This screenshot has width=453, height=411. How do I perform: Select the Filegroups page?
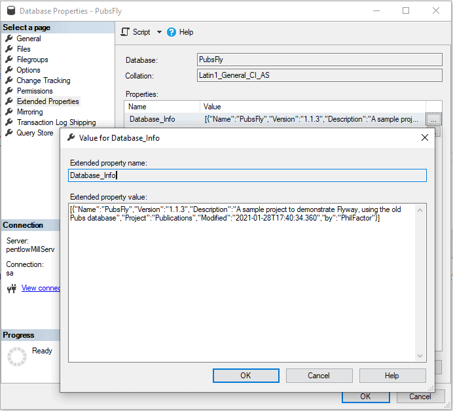tap(32, 60)
